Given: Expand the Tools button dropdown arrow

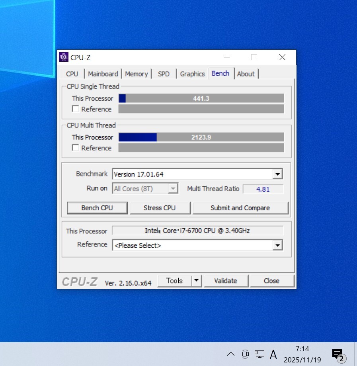Looking at the screenshot, I should pos(196,281).
